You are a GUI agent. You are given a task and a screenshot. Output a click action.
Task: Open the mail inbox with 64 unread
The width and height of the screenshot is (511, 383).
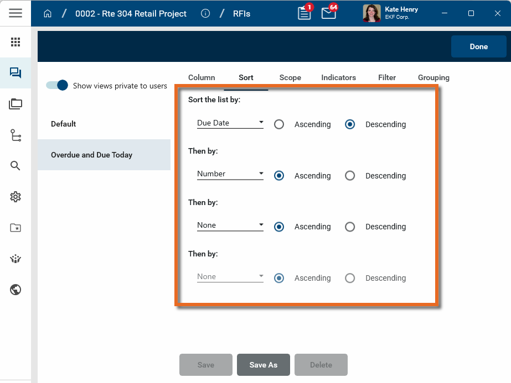coord(328,13)
